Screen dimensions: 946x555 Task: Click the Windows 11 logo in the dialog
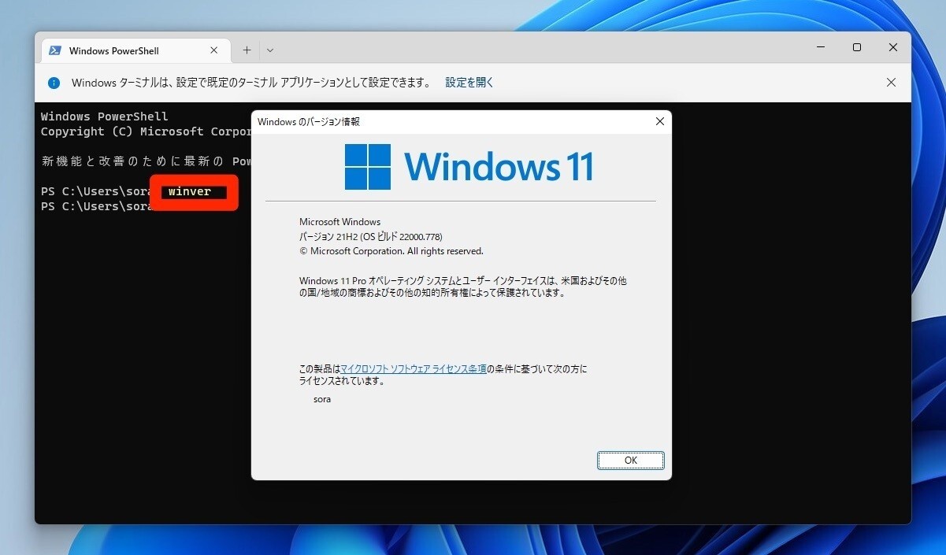click(469, 167)
